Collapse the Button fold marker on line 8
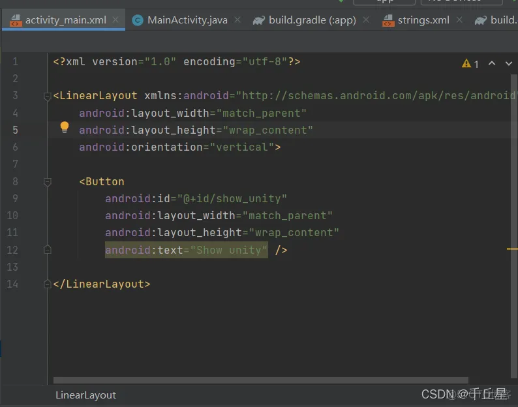 (x=47, y=182)
